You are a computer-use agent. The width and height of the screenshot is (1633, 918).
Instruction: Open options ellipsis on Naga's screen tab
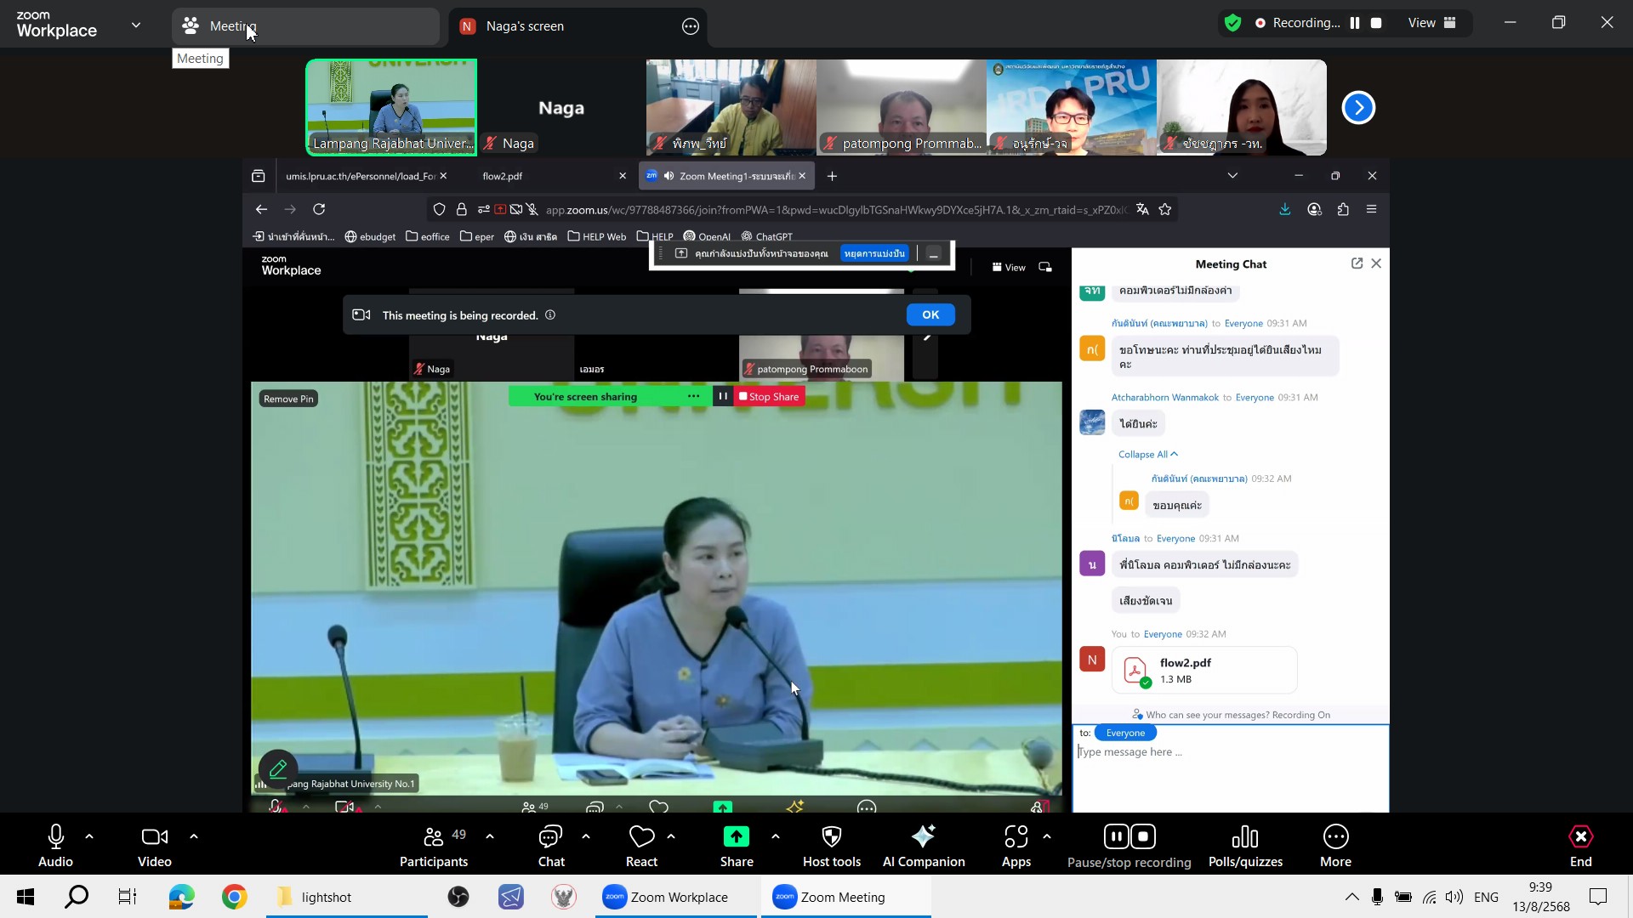pos(691,26)
